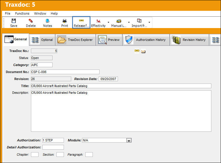Open the Preview tab

109,40
